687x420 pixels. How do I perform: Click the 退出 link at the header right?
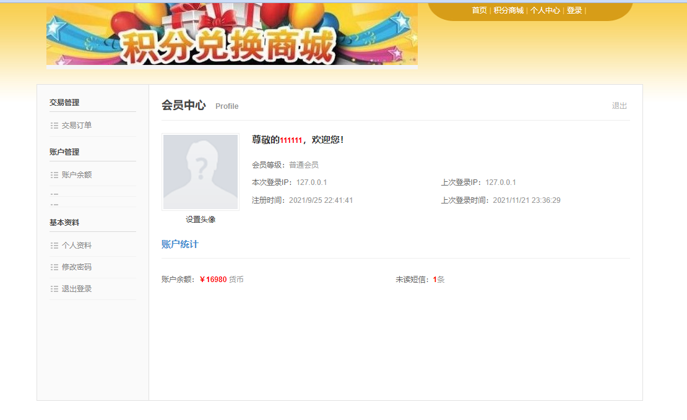tap(619, 106)
